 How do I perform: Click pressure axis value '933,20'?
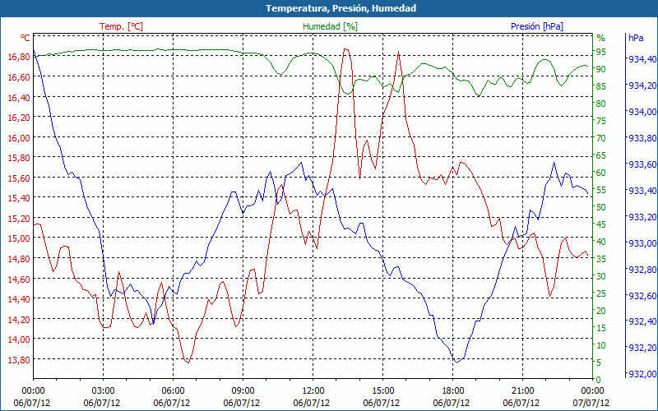(642, 217)
